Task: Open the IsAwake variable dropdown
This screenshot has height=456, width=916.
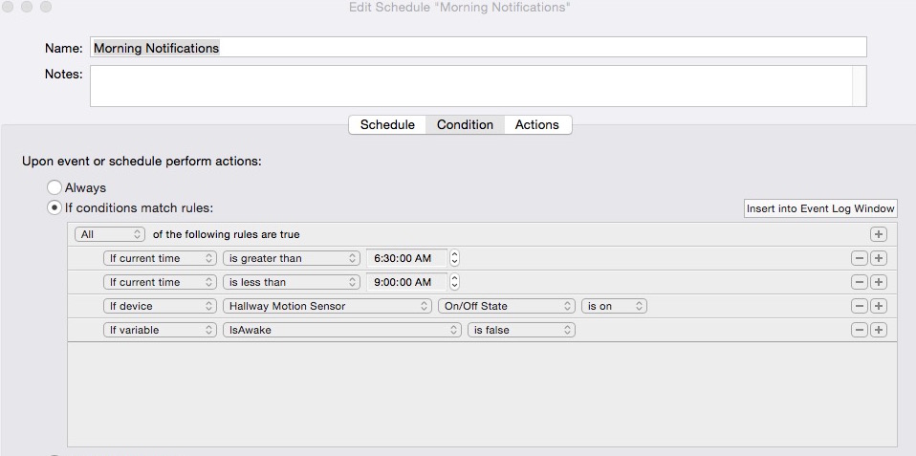Action: tap(342, 330)
